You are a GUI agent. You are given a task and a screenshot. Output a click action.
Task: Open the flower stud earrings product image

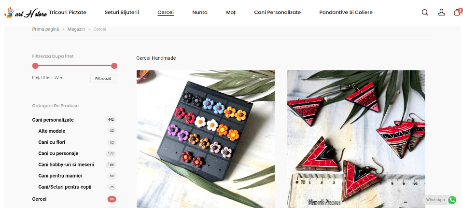[206, 139]
